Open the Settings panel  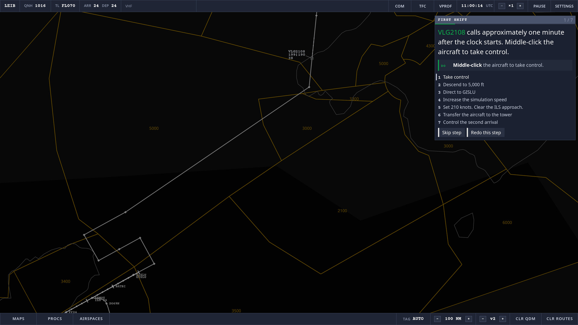point(564,6)
